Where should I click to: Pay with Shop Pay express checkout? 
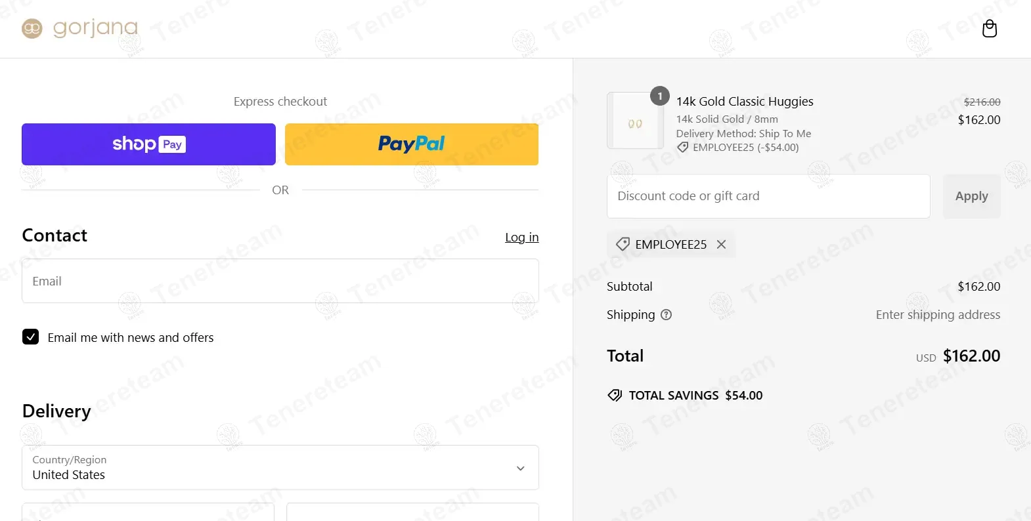(x=148, y=144)
